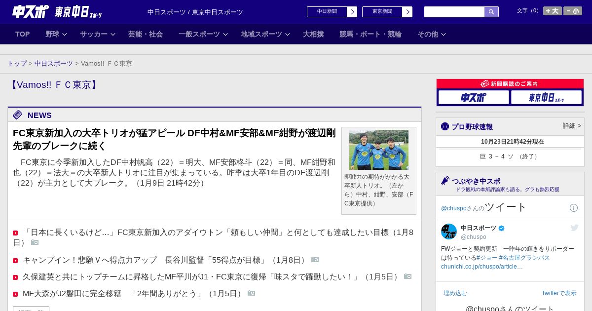This screenshot has width=592, height=311.
Task: Open つぶやき中スポ heading
Action: tap(476, 181)
